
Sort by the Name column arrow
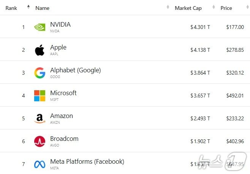(x=168, y=8)
